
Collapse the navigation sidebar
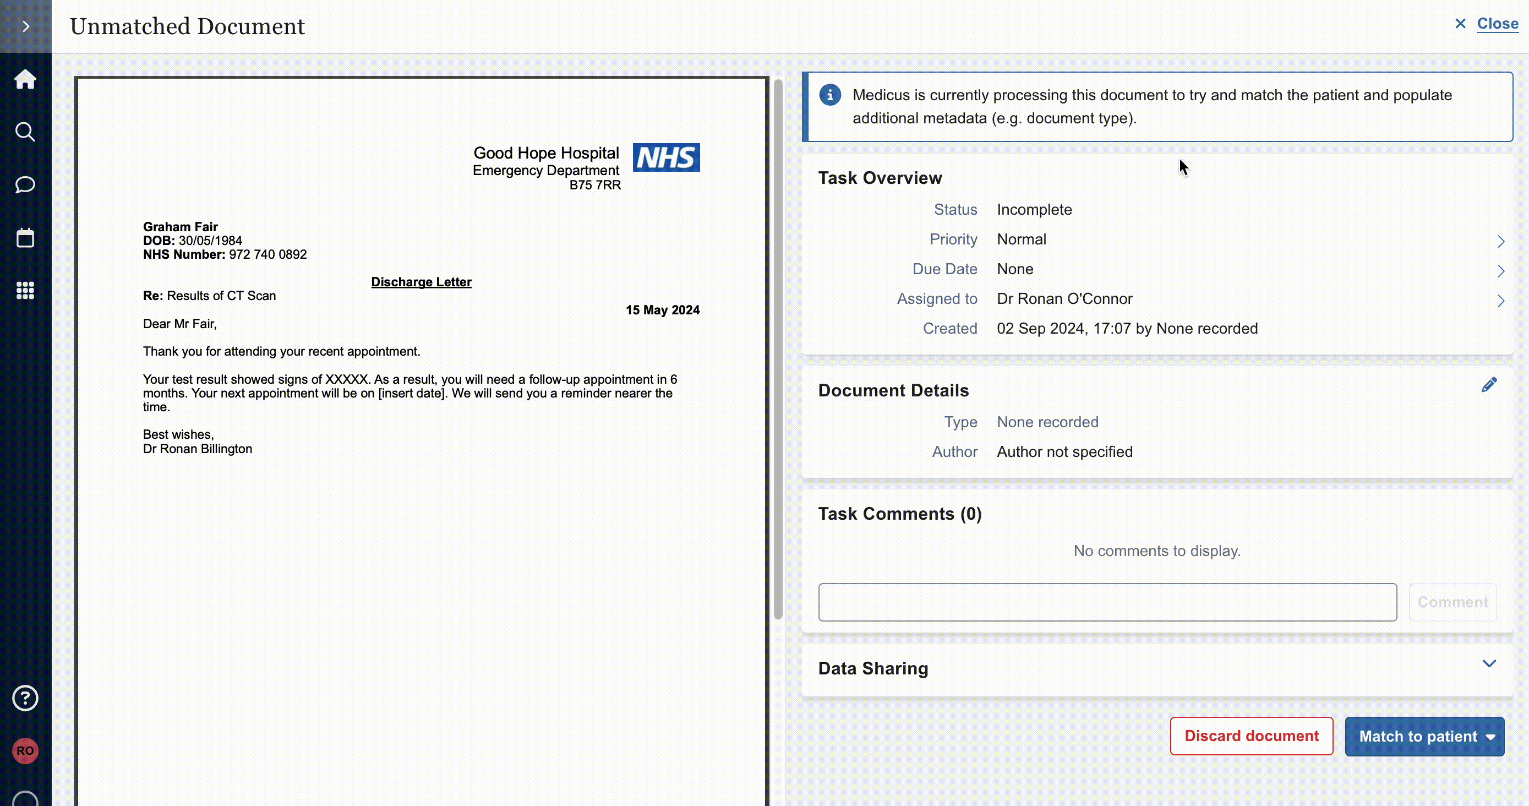25,26
